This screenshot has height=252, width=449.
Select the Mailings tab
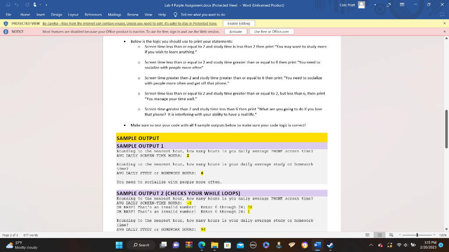114,14
